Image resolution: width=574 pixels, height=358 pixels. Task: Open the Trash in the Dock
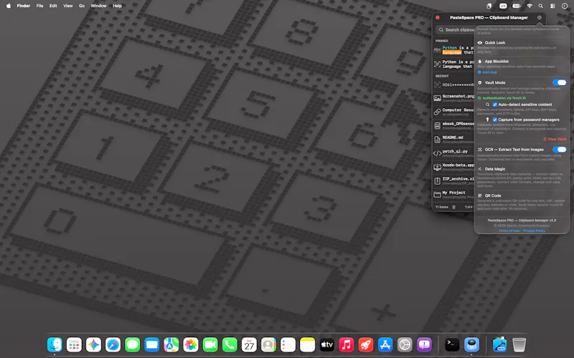point(519,344)
